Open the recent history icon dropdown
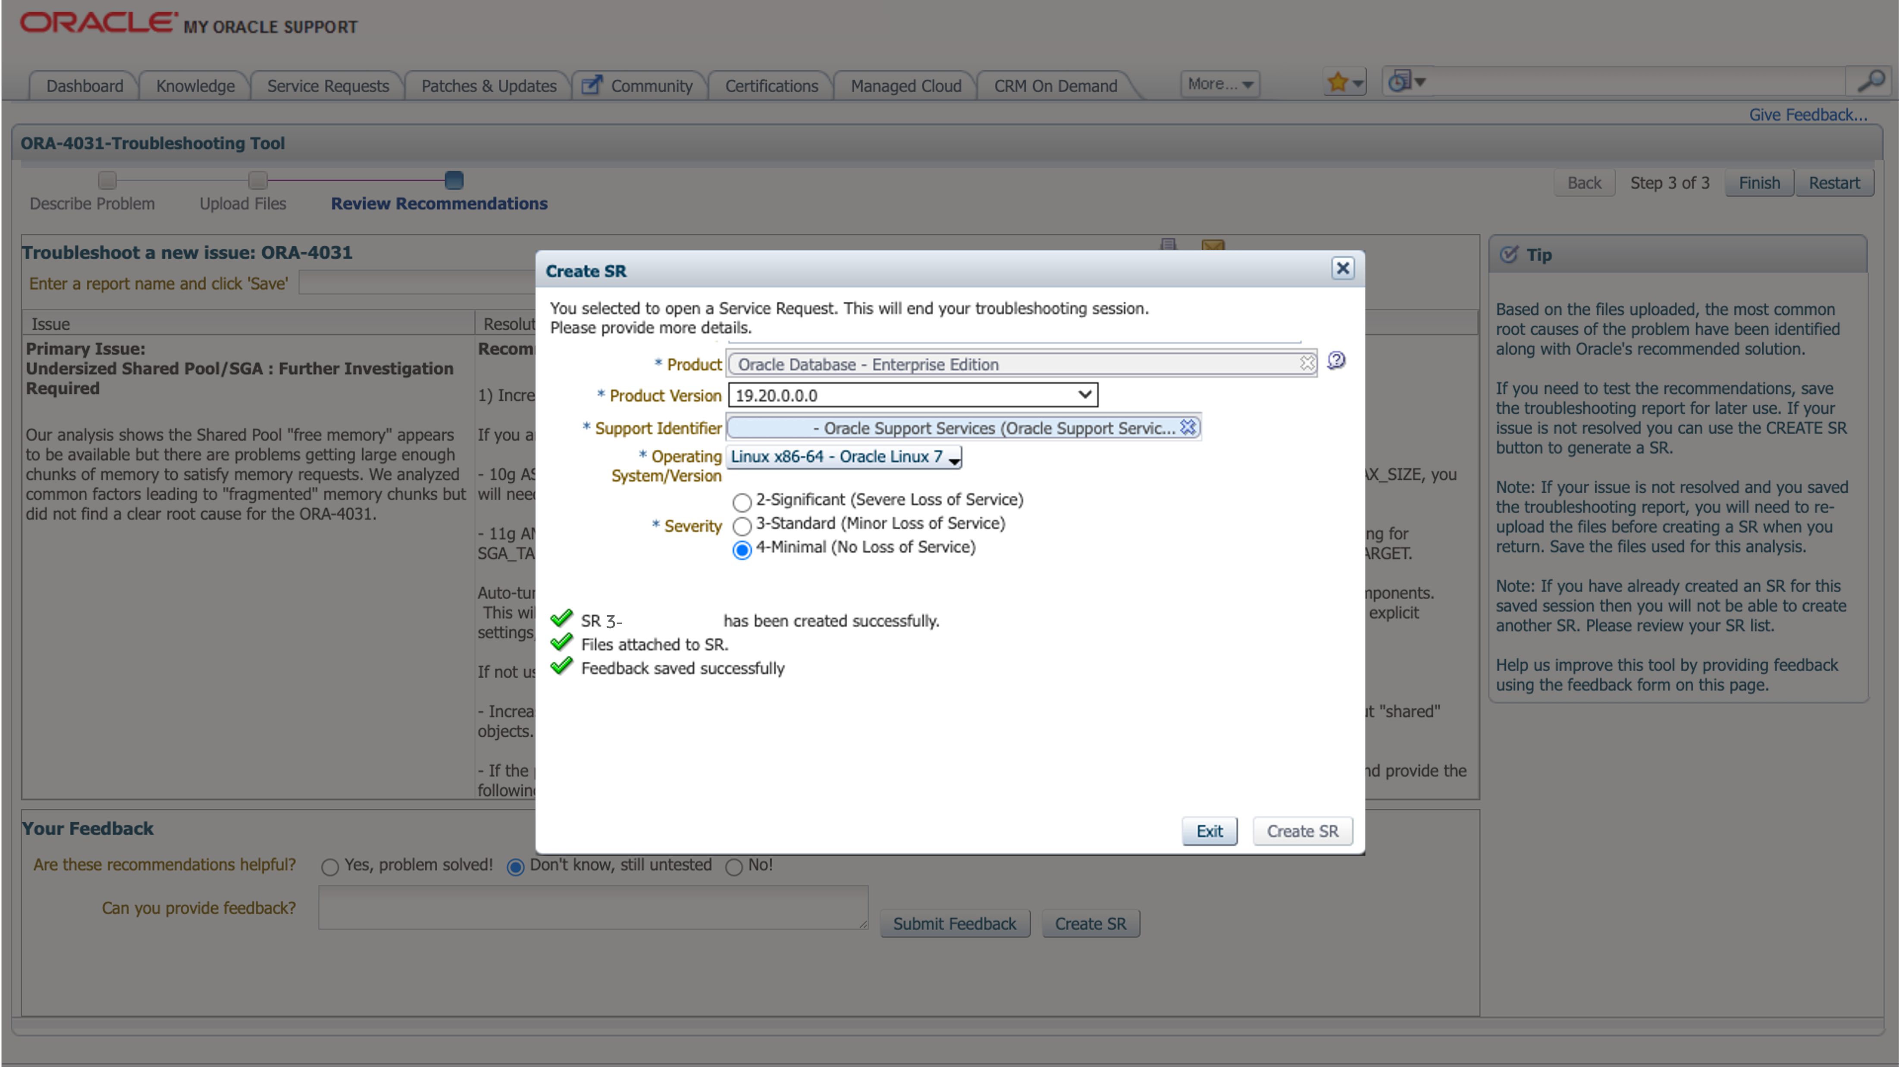 tap(1407, 82)
